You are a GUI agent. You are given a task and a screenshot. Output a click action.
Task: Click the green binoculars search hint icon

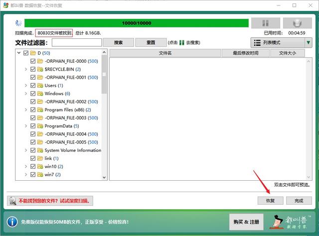[x=182, y=43]
